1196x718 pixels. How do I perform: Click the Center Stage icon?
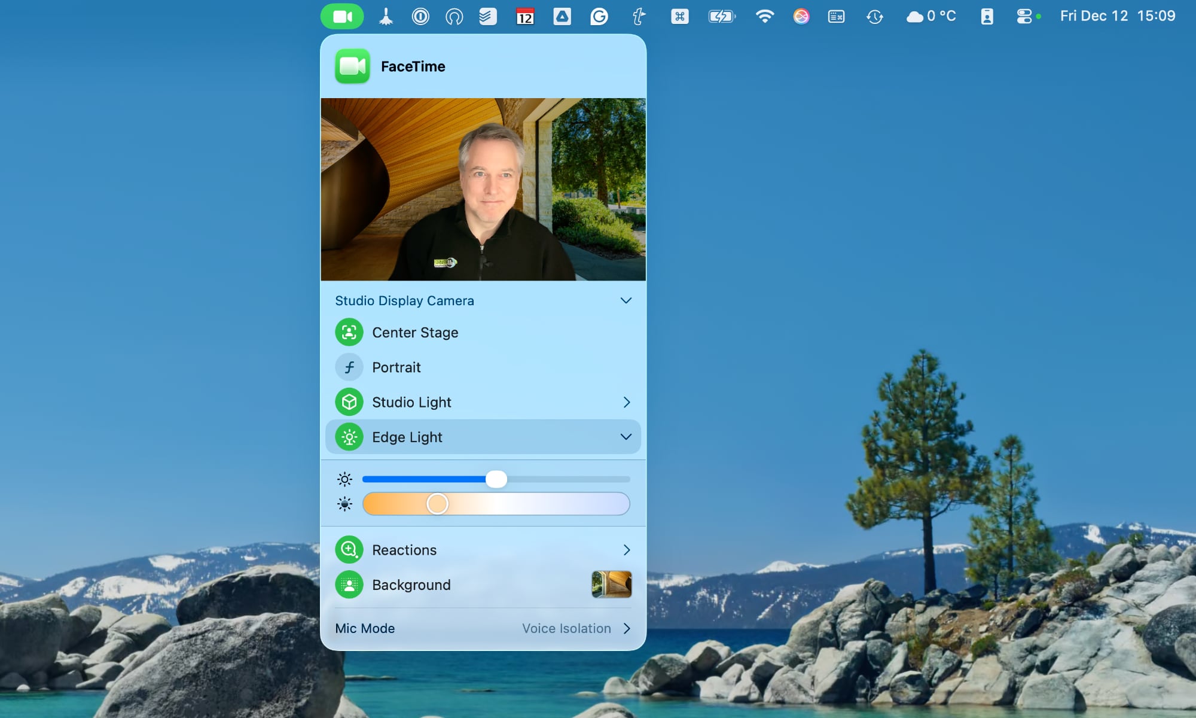[349, 332]
